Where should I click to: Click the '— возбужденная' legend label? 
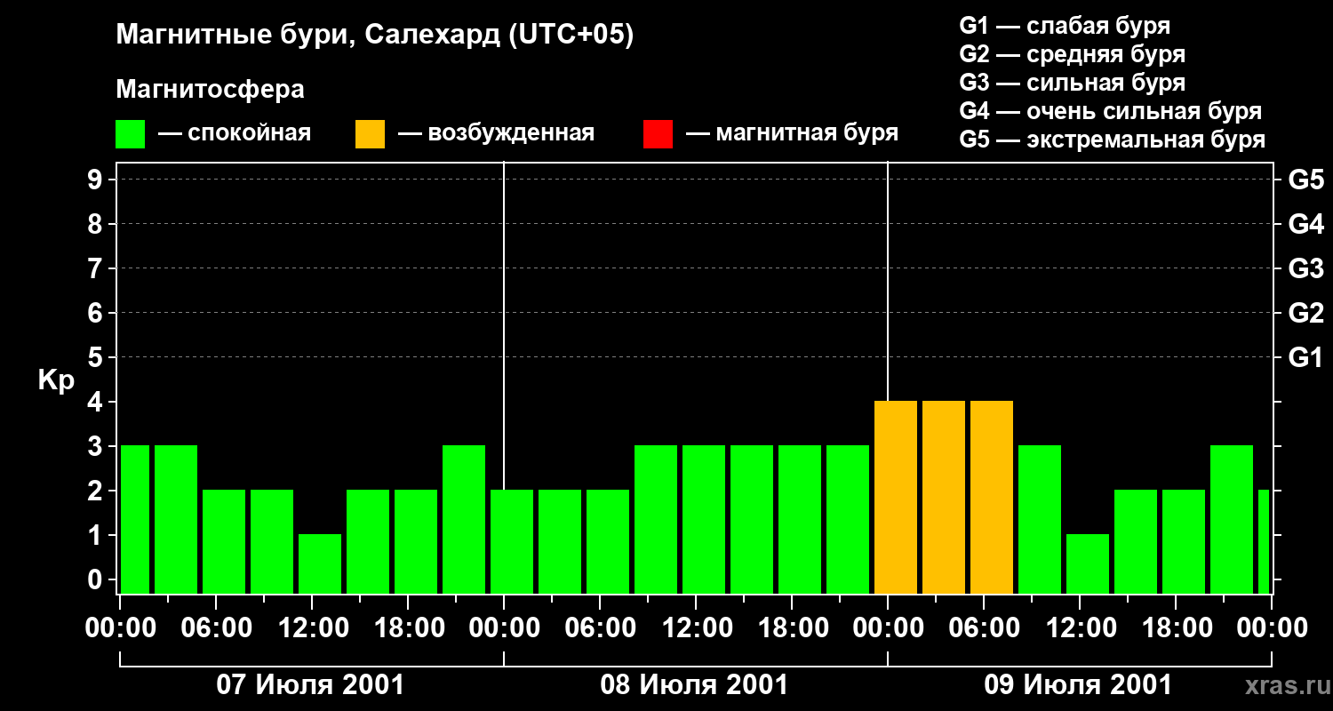click(x=496, y=133)
